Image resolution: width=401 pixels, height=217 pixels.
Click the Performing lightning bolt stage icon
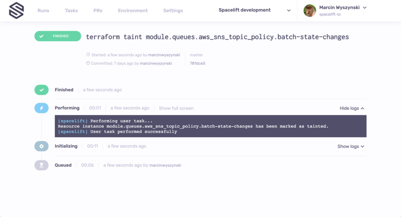point(42,108)
